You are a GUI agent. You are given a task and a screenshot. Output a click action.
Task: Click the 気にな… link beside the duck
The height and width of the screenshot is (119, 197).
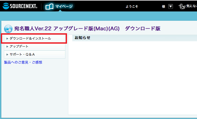pyautogui.click(x=192, y=6)
